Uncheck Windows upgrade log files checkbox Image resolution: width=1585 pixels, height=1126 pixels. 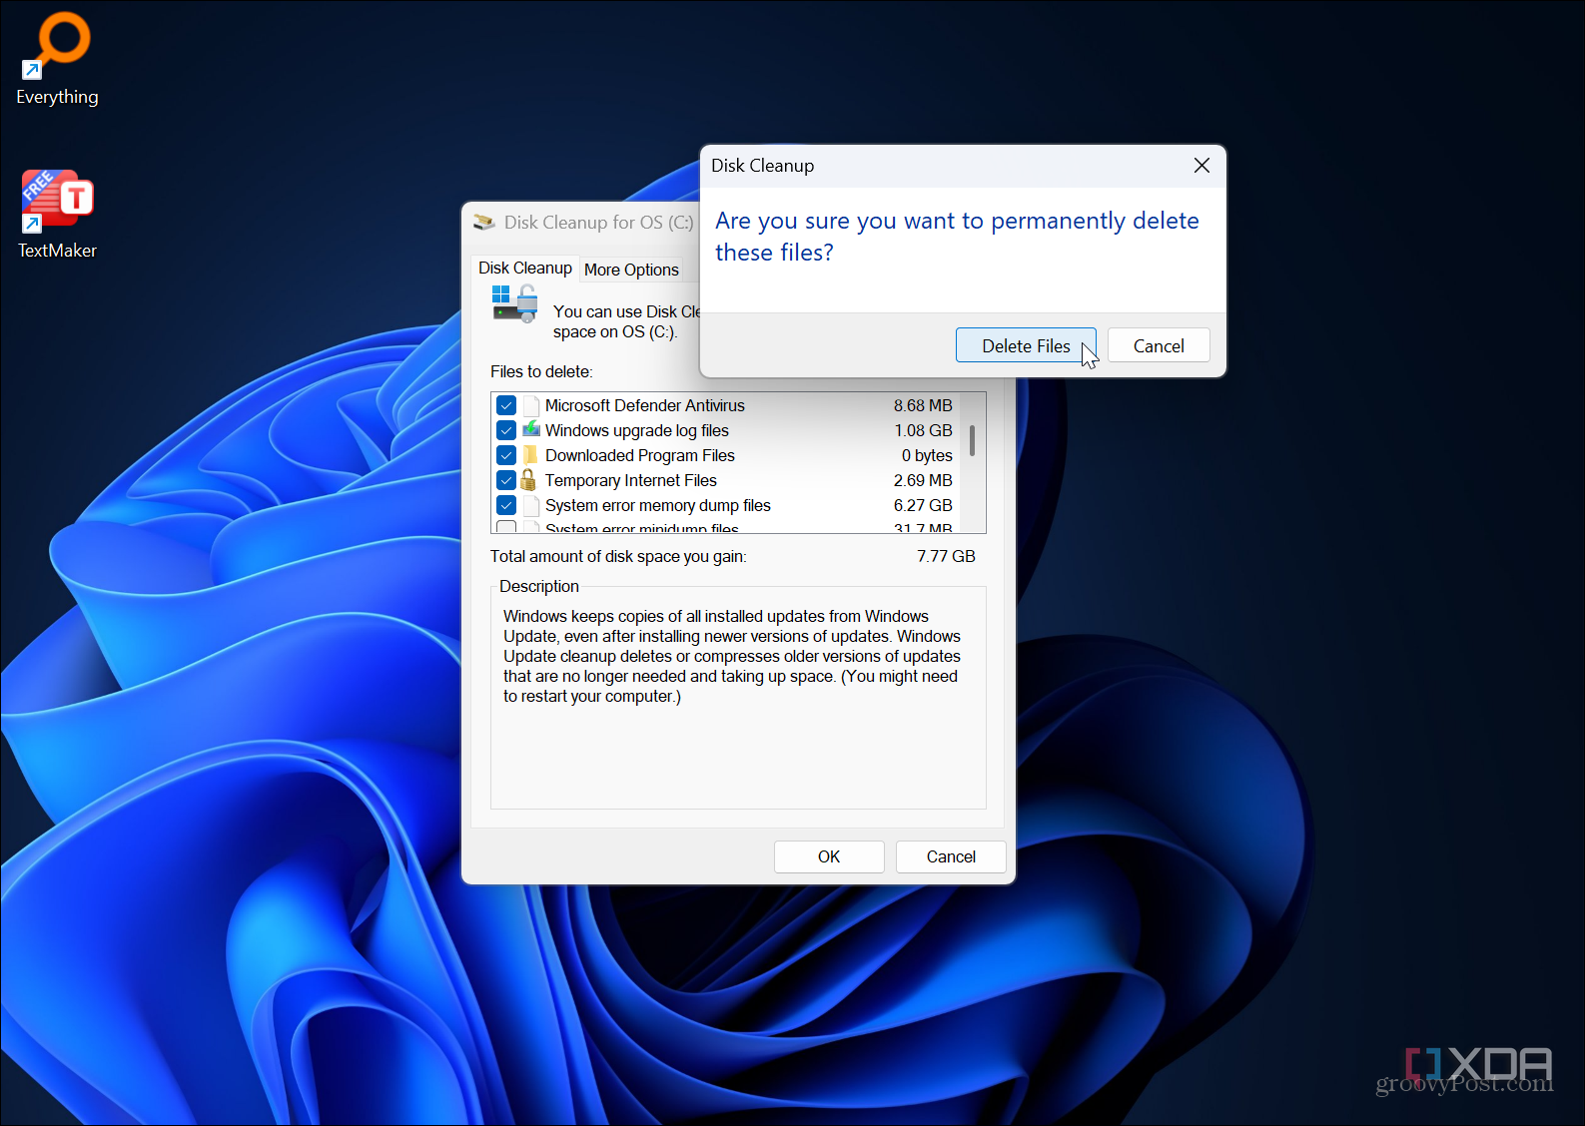click(x=506, y=430)
